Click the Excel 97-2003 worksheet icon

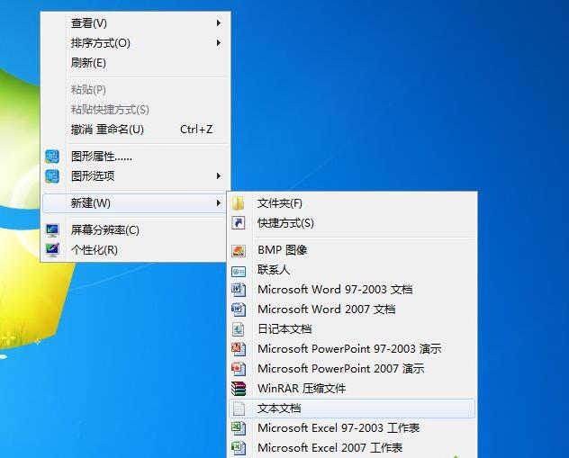(x=239, y=428)
